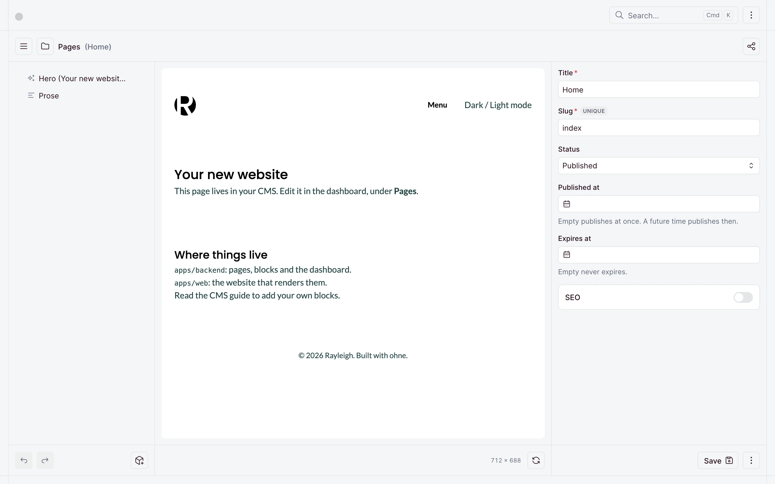This screenshot has width=775, height=484.
Task: Refresh the page preview
Action: [536, 460]
